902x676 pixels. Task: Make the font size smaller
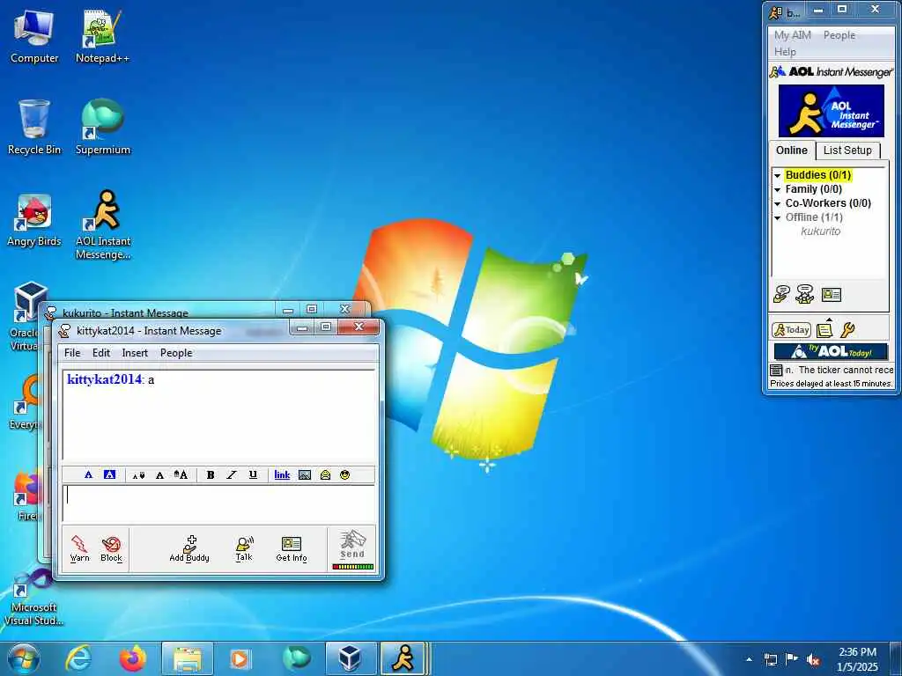click(138, 475)
